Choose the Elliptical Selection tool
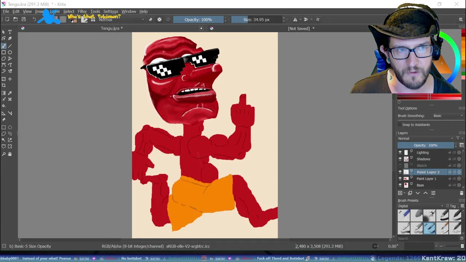466x262 pixels. tap(10, 127)
